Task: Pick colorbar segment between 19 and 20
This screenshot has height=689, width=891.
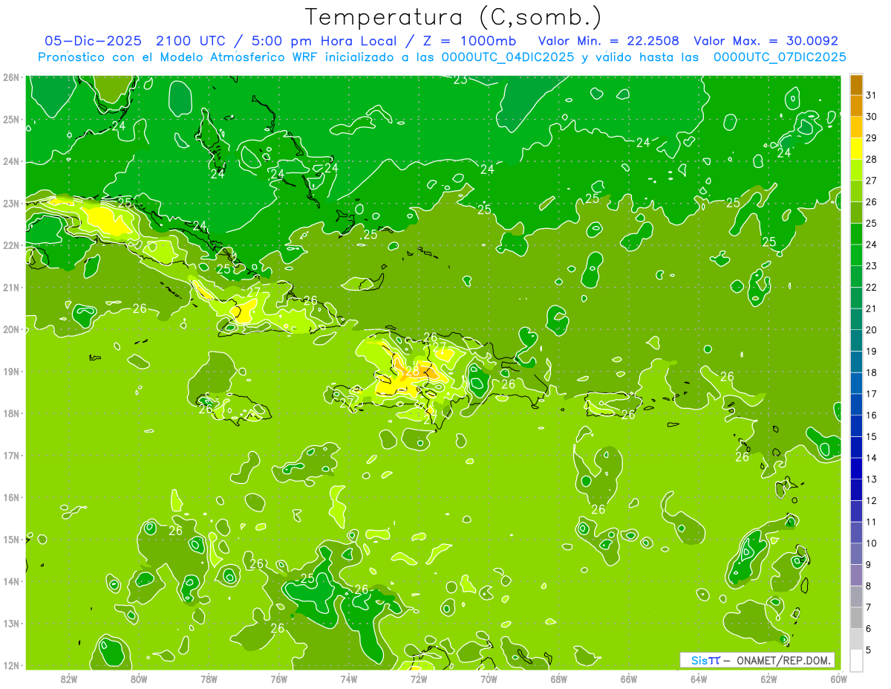Action: [x=856, y=340]
